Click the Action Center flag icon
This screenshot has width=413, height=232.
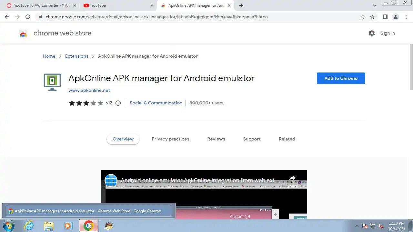(365, 226)
